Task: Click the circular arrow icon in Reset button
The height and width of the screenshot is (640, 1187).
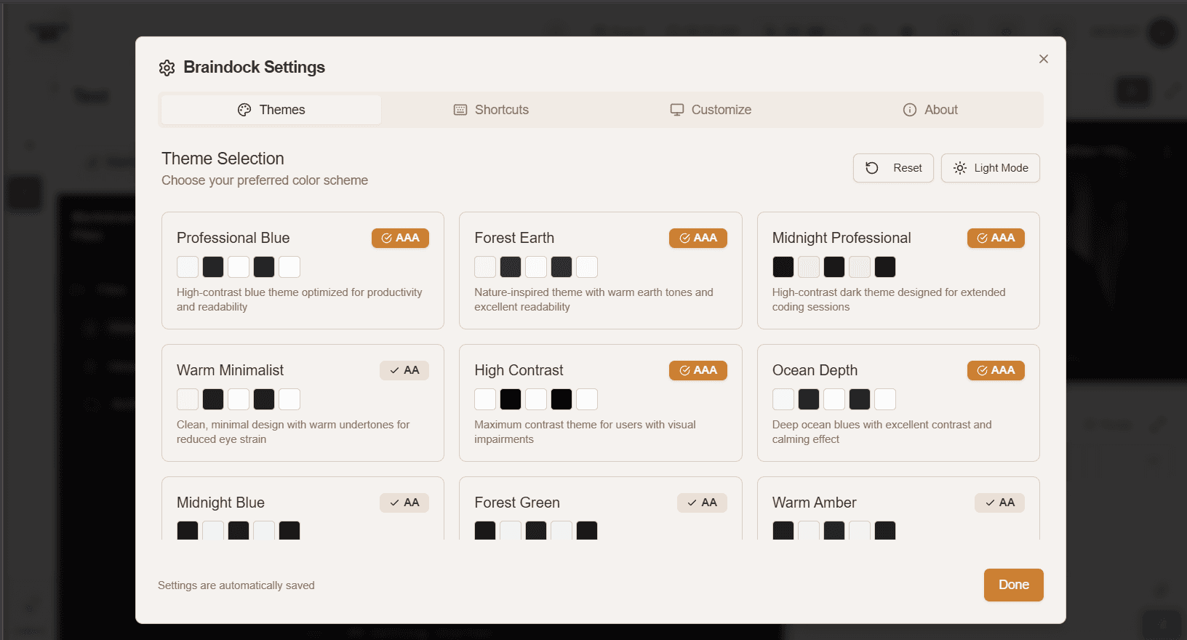Action: coord(872,168)
